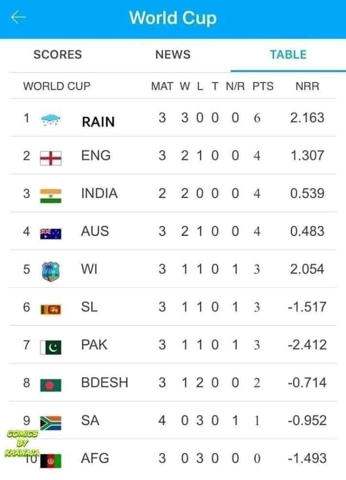This screenshot has width=346, height=480.
Task: Click the rain cloud icon
Action: (51, 119)
